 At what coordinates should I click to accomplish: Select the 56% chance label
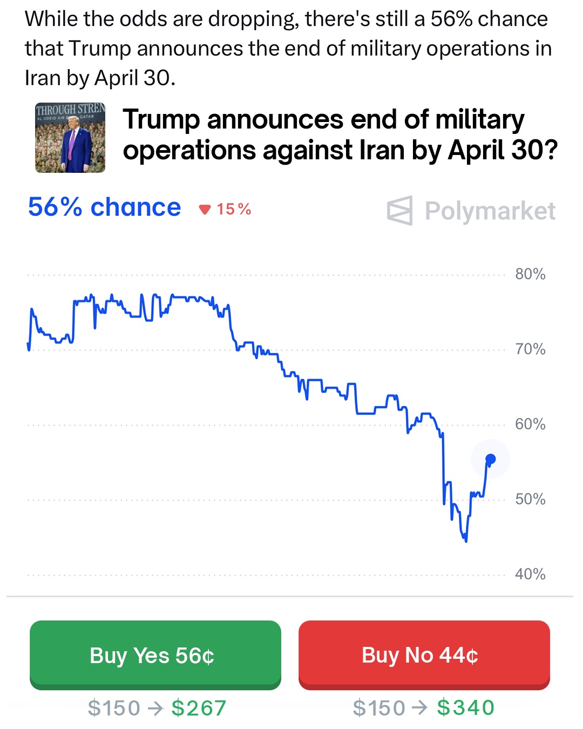(x=104, y=207)
